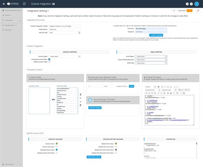Move selected field to the bottom

(x=81, y=105)
